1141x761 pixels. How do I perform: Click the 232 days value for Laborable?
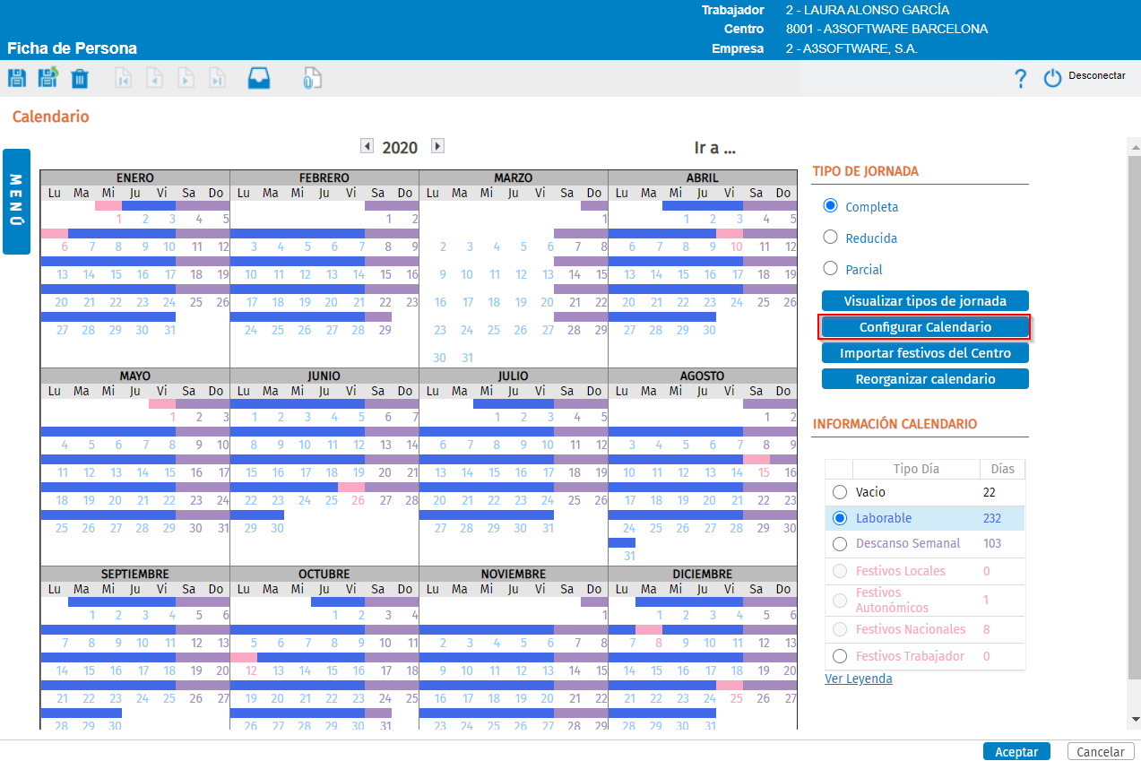992,518
